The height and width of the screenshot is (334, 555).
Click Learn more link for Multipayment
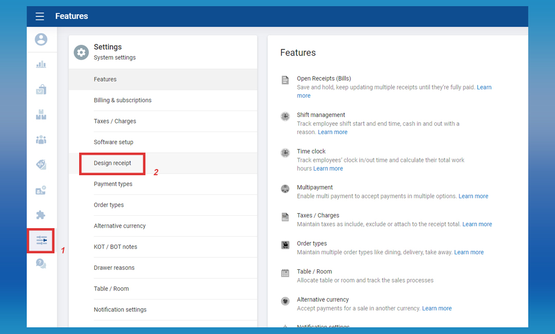point(473,196)
